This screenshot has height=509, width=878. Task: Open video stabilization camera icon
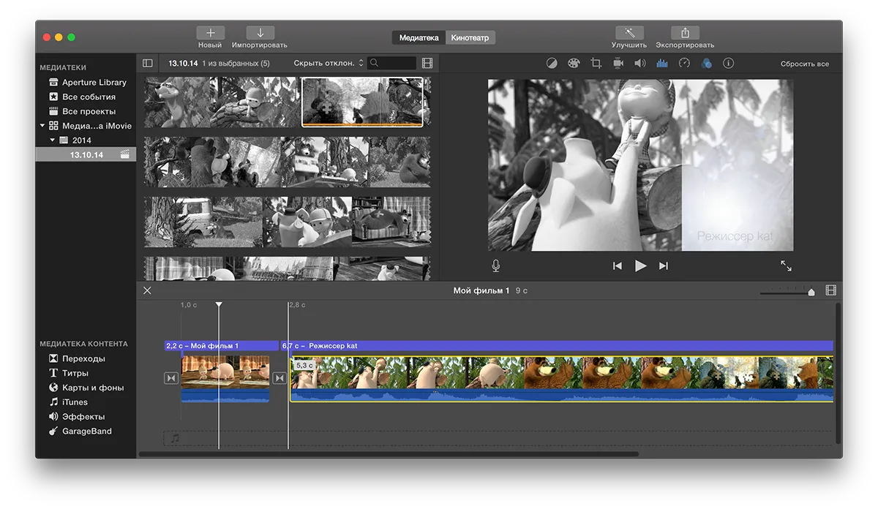tap(618, 64)
